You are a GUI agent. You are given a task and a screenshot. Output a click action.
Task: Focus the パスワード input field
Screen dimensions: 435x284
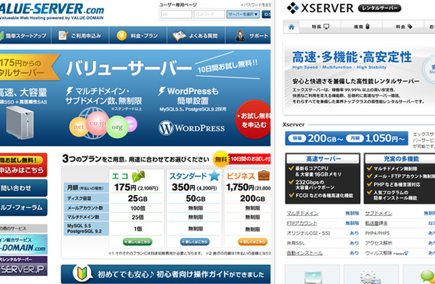(x=209, y=14)
